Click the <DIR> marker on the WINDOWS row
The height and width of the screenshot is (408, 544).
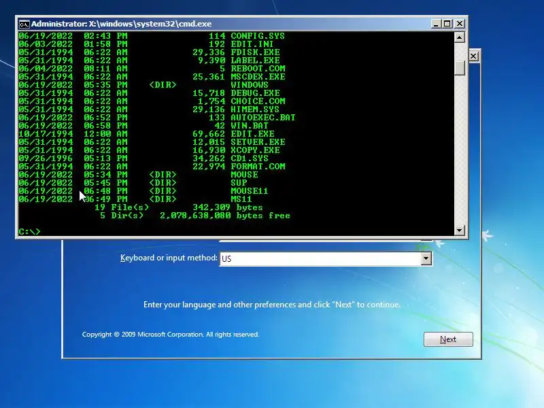tap(163, 85)
